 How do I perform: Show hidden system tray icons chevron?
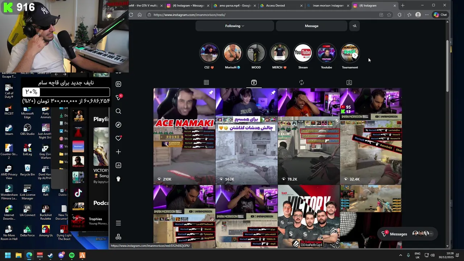(x=401, y=255)
